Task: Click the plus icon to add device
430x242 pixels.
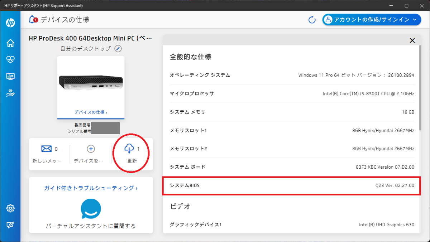Action: pyautogui.click(x=91, y=149)
